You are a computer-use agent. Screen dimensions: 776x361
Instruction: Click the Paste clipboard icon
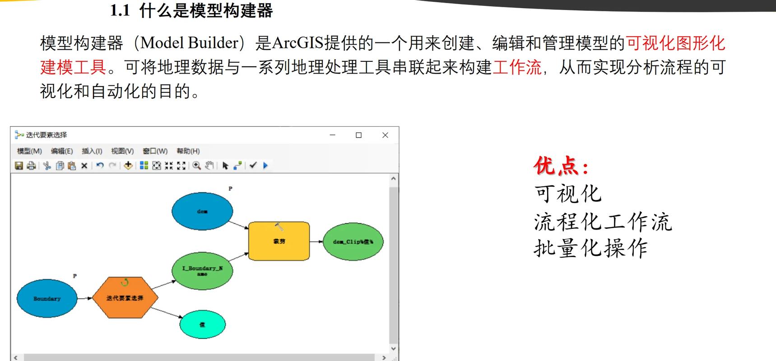[x=71, y=166]
